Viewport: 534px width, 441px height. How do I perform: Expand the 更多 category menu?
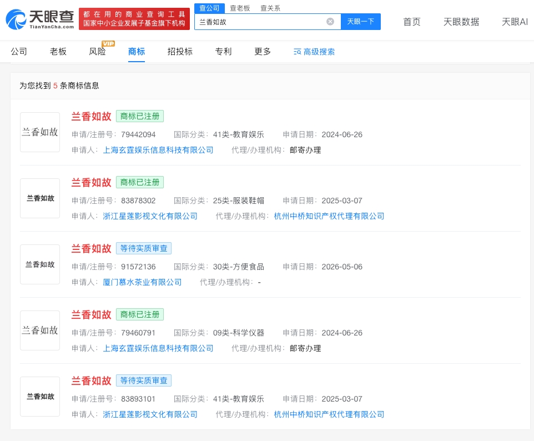tap(263, 52)
